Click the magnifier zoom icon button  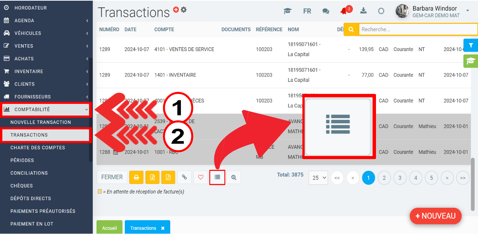coord(234,177)
